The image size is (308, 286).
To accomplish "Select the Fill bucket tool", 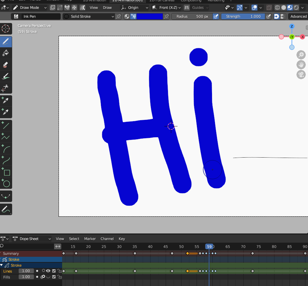I will click(x=6, y=53).
